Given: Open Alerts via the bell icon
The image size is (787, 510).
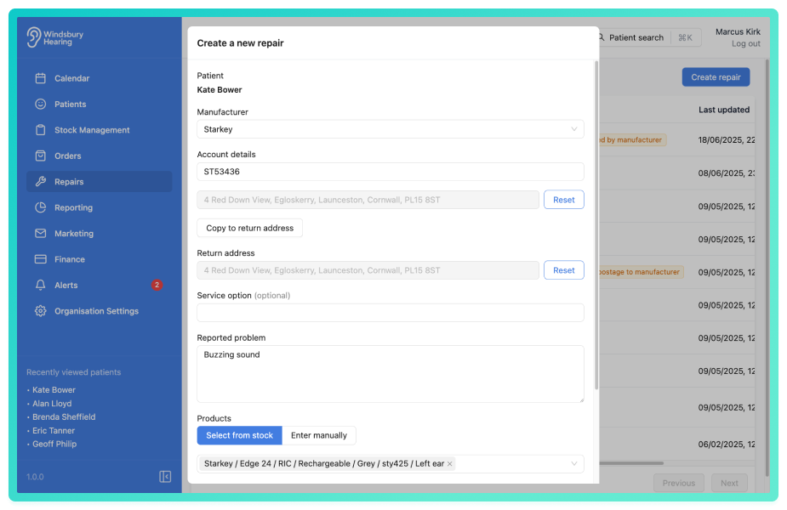Looking at the screenshot, I should point(41,285).
